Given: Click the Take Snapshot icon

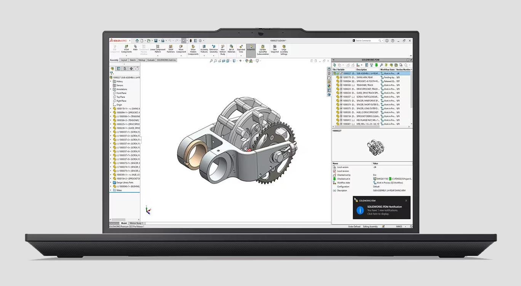Looking at the screenshot, I should tap(275, 48).
